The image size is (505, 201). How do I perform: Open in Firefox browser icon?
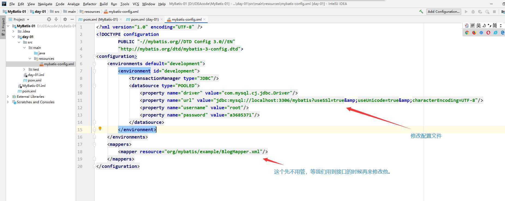(474, 33)
